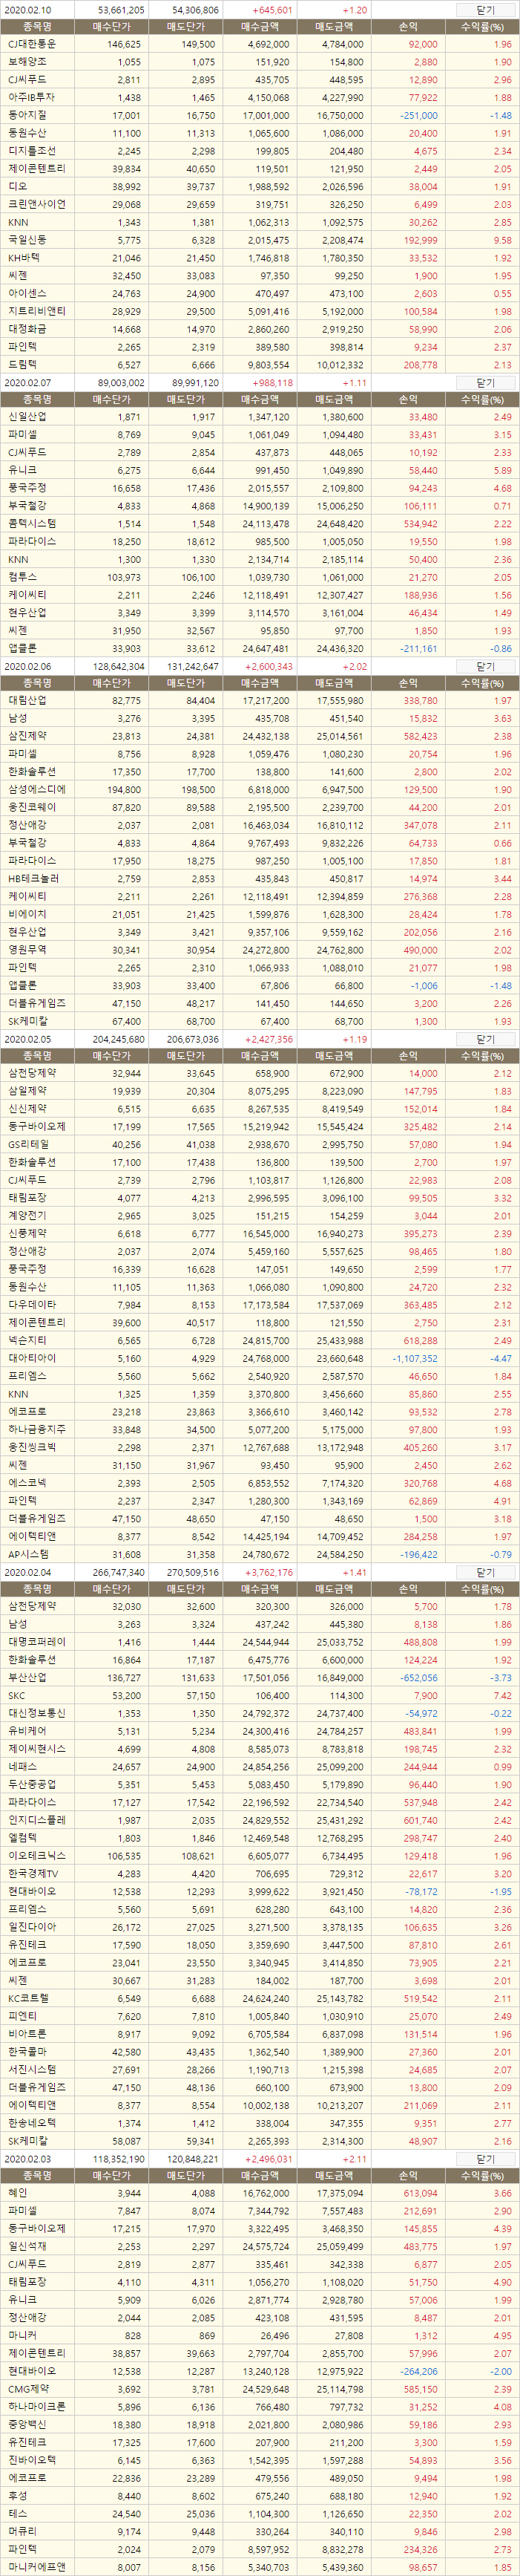Click the +2,600,343 total profit value
520x2576 pixels.
[269, 666]
